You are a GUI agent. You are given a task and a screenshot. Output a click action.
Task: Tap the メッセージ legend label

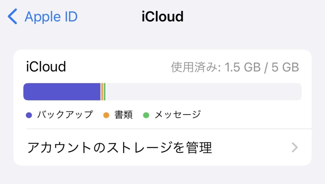tap(177, 114)
